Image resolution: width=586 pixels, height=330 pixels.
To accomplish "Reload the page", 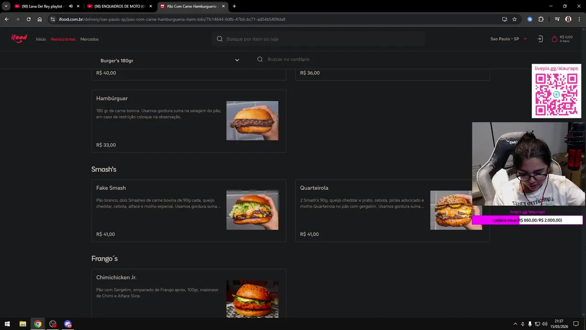I will 28,19.
